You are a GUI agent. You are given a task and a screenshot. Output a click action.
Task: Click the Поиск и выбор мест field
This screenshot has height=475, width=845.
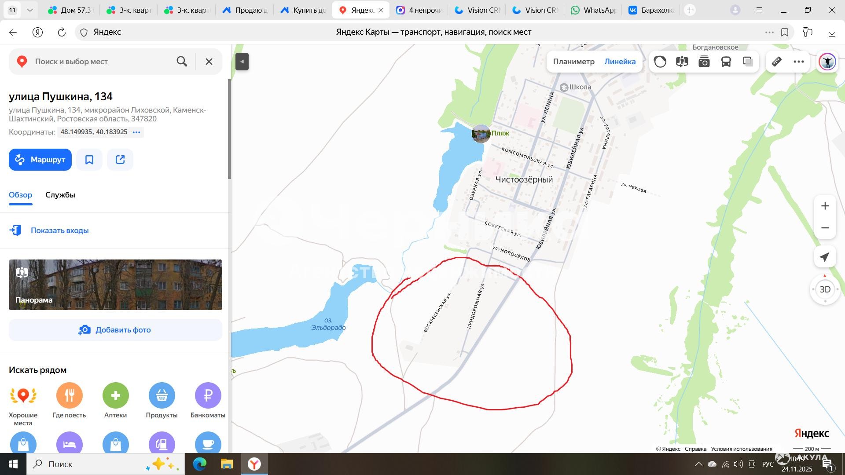pyautogui.click(x=101, y=62)
